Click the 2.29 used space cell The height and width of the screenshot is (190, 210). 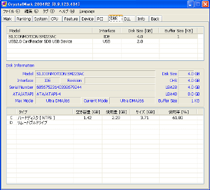coord(116,118)
